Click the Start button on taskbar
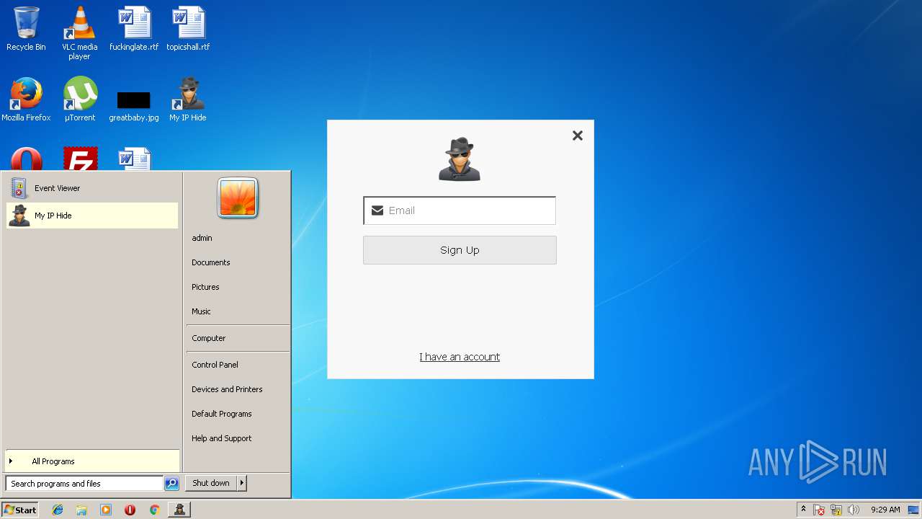The height and width of the screenshot is (519, 922). pos(20,510)
